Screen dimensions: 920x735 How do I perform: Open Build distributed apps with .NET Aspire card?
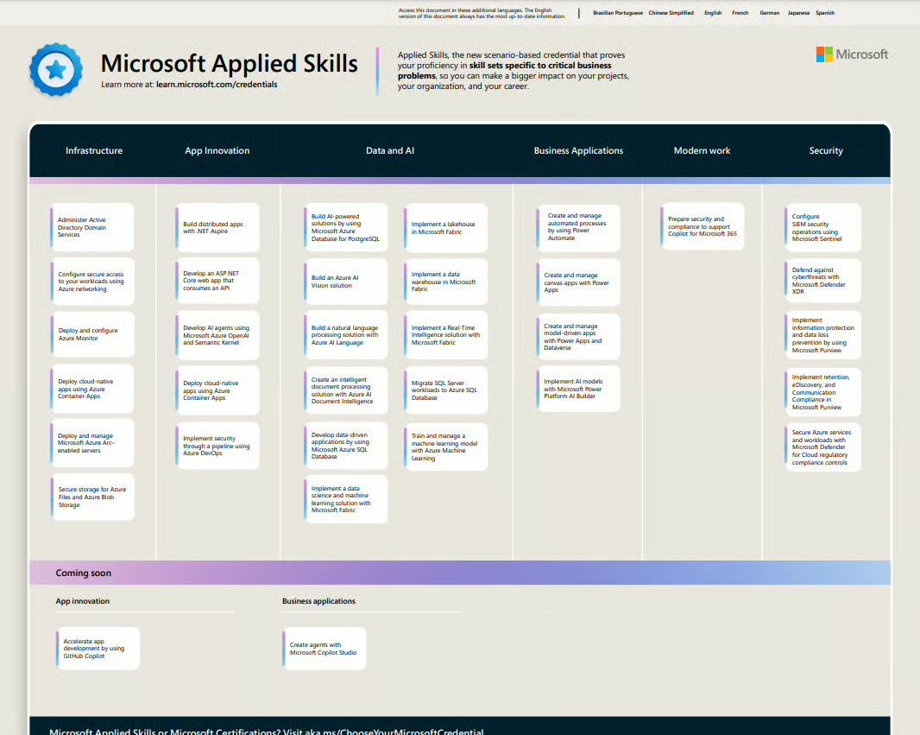(x=217, y=228)
